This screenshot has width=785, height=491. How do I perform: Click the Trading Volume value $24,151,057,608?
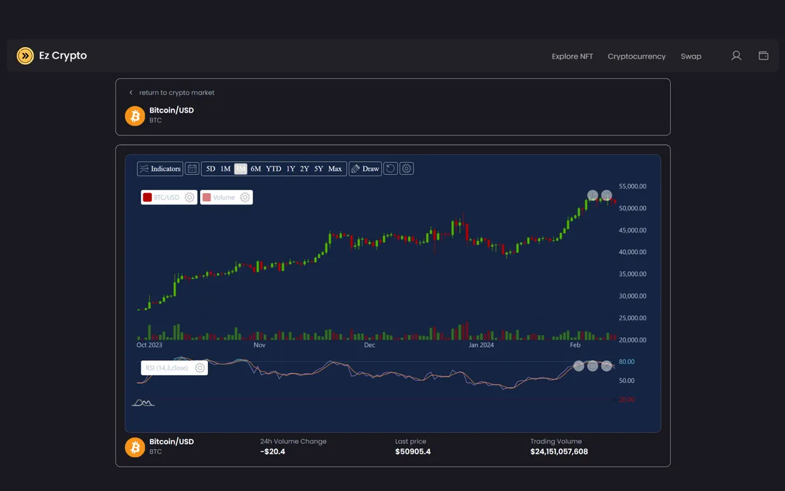tap(559, 452)
